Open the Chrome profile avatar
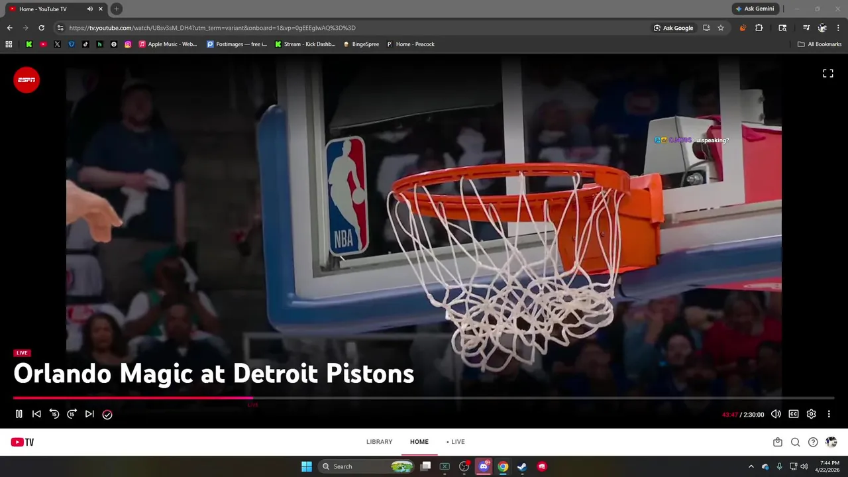Screen dimensions: 848x477 (x=821, y=28)
